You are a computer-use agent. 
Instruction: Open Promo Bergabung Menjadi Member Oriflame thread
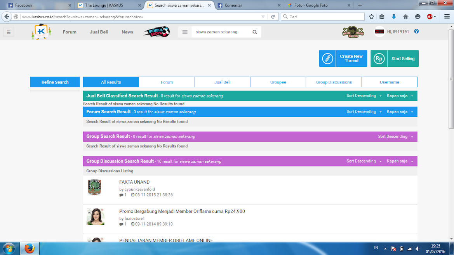pos(182,211)
